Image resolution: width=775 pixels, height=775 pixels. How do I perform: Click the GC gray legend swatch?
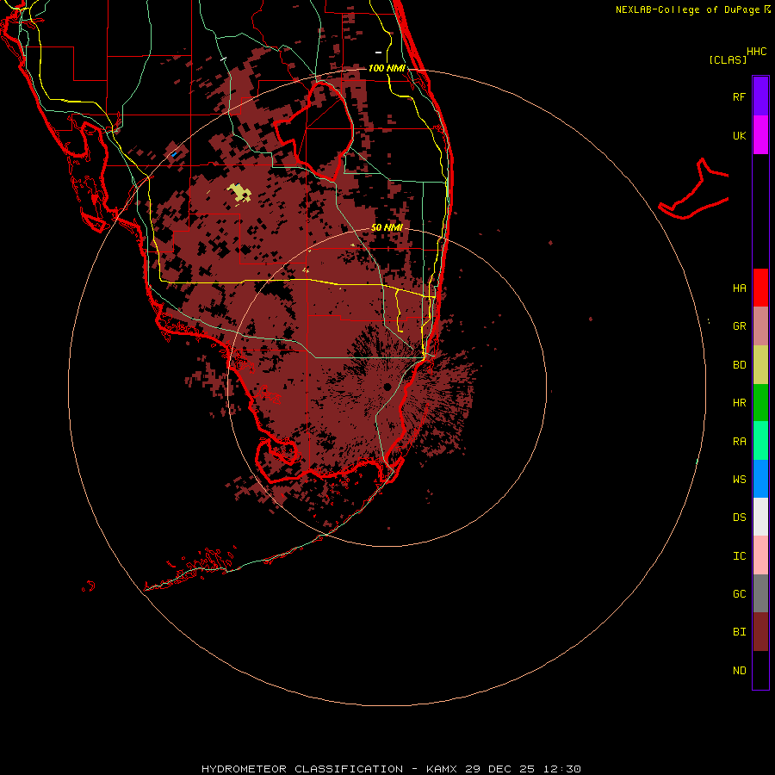click(x=760, y=593)
